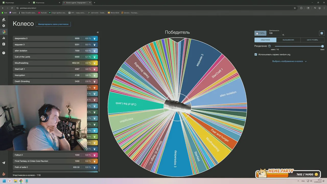Open YouTube bookmark in bookmarks bar

click(42, 13)
